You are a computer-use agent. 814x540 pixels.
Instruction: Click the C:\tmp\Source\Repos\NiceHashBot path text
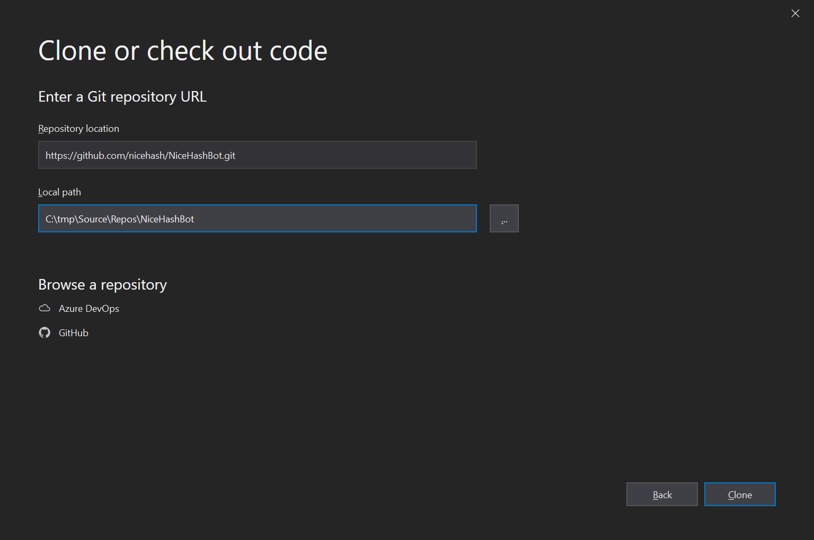tap(120, 219)
